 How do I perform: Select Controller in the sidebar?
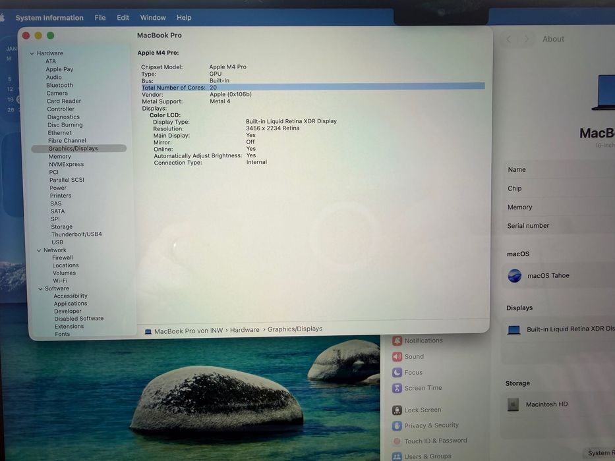61,109
